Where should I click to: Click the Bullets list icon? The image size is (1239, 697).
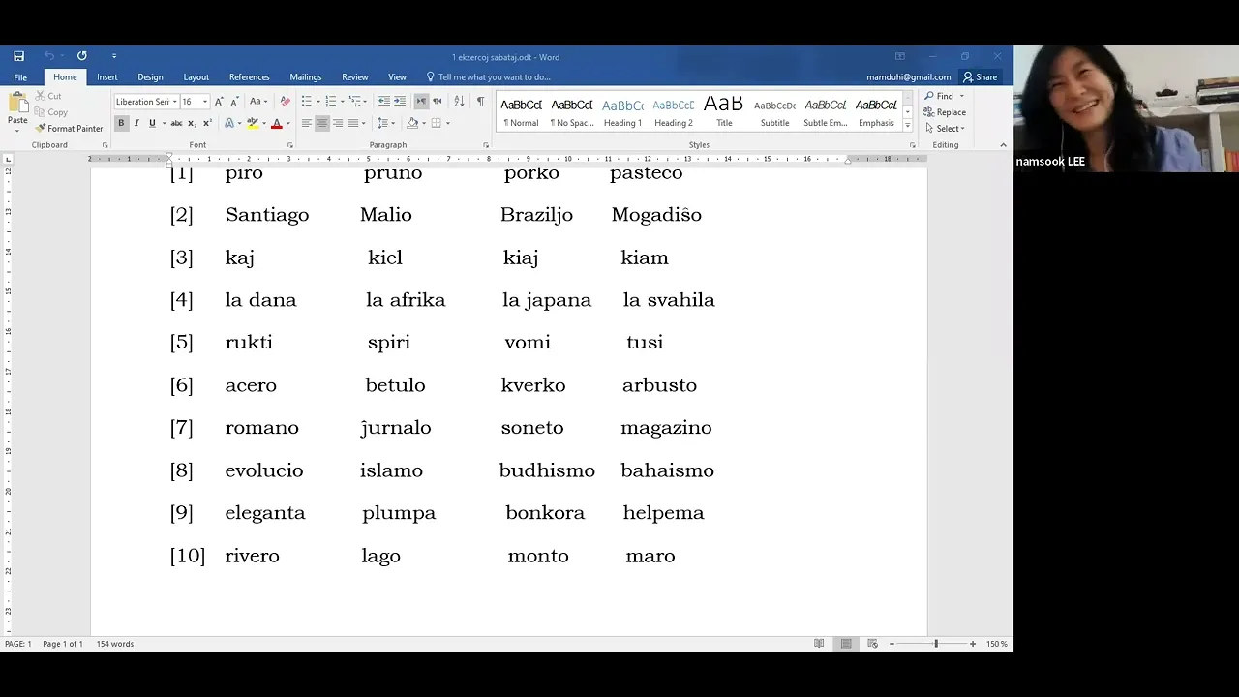click(x=306, y=101)
